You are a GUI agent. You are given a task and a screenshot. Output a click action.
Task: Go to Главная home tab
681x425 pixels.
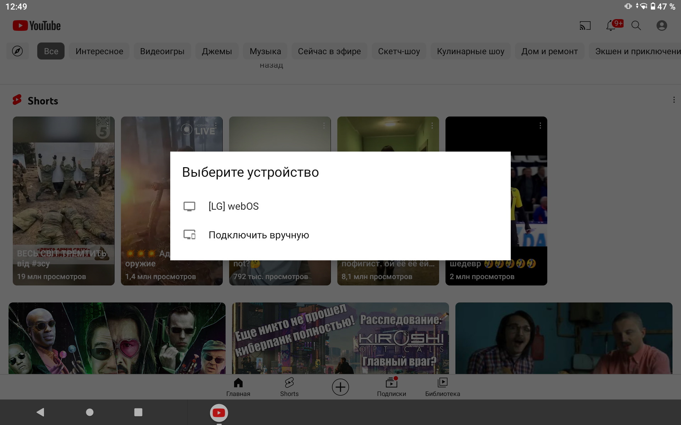(238, 387)
